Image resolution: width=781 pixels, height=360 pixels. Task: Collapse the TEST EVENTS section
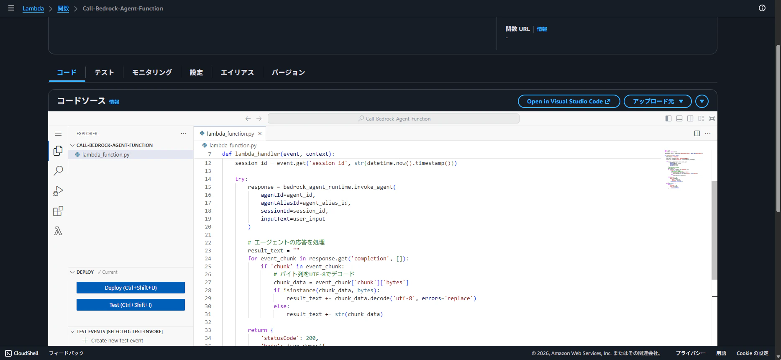point(72,332)
